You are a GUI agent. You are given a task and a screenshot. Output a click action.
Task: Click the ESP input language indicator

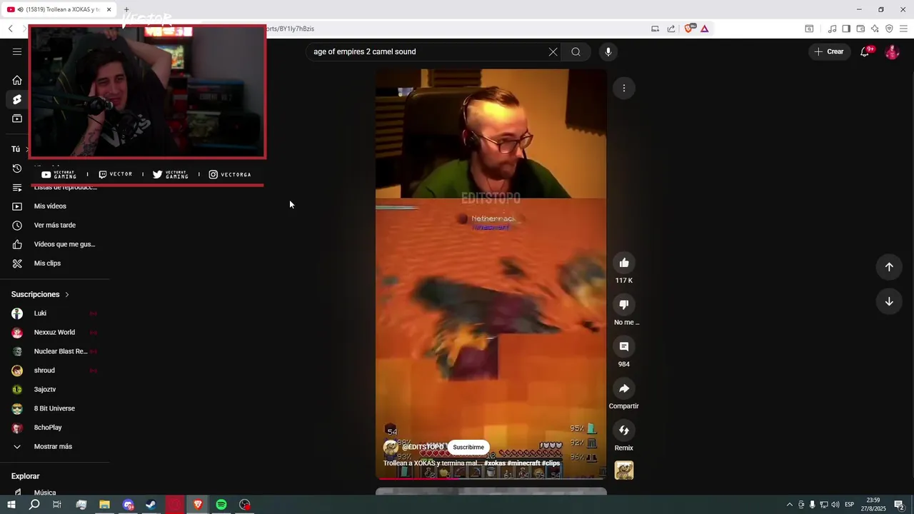coord(849,505)
